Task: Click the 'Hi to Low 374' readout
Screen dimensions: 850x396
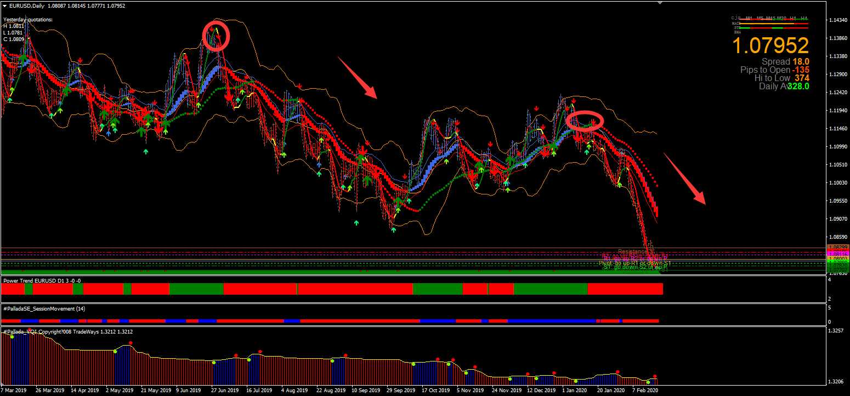Action: pos(782,78)
